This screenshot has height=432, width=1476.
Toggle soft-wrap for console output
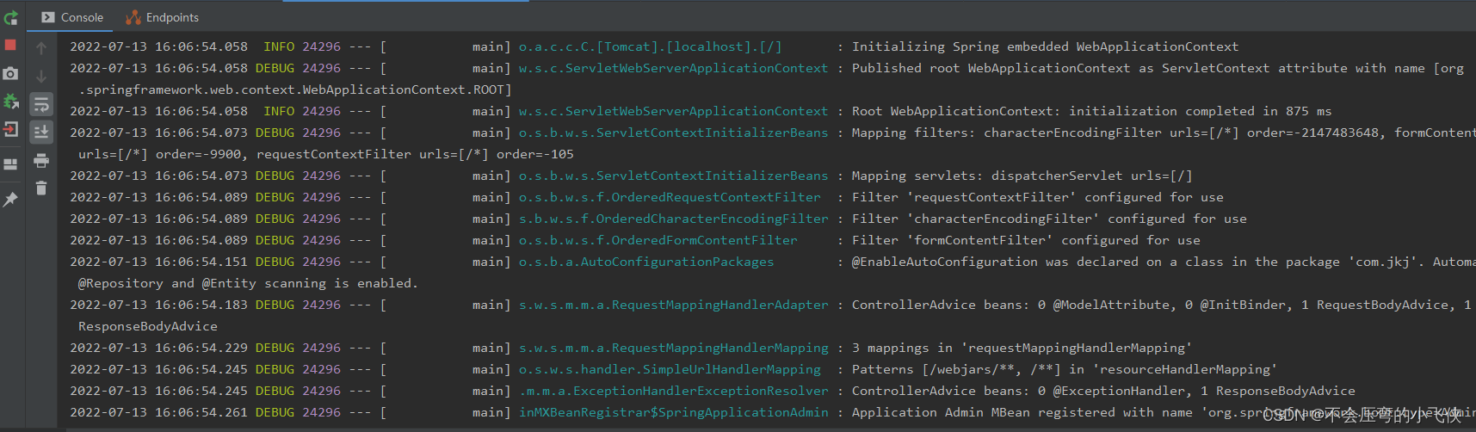coord(41,104)
